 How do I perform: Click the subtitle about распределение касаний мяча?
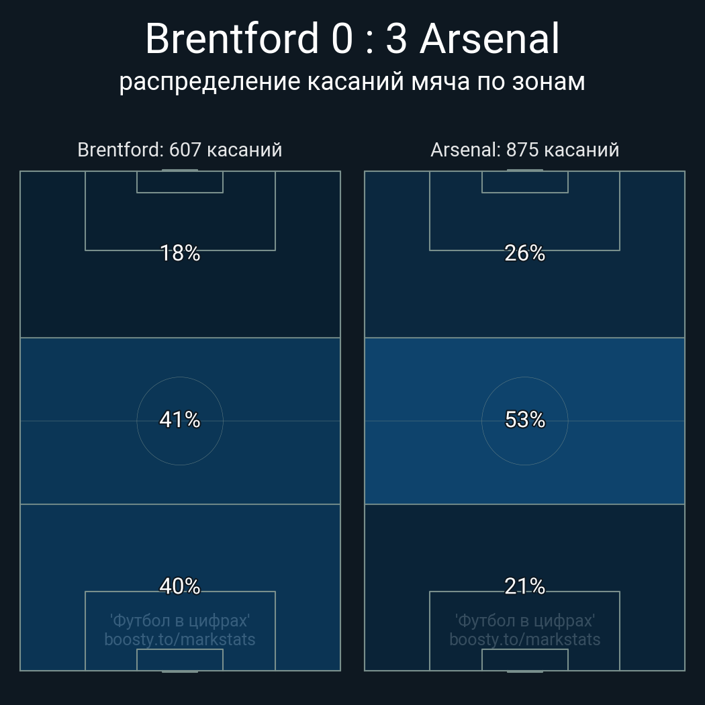point(352,81)
